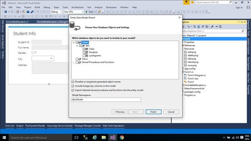Toggle the Tables checkbox in wizard
Viewport: 251px width, 141px height.
[x=77, y=42]
